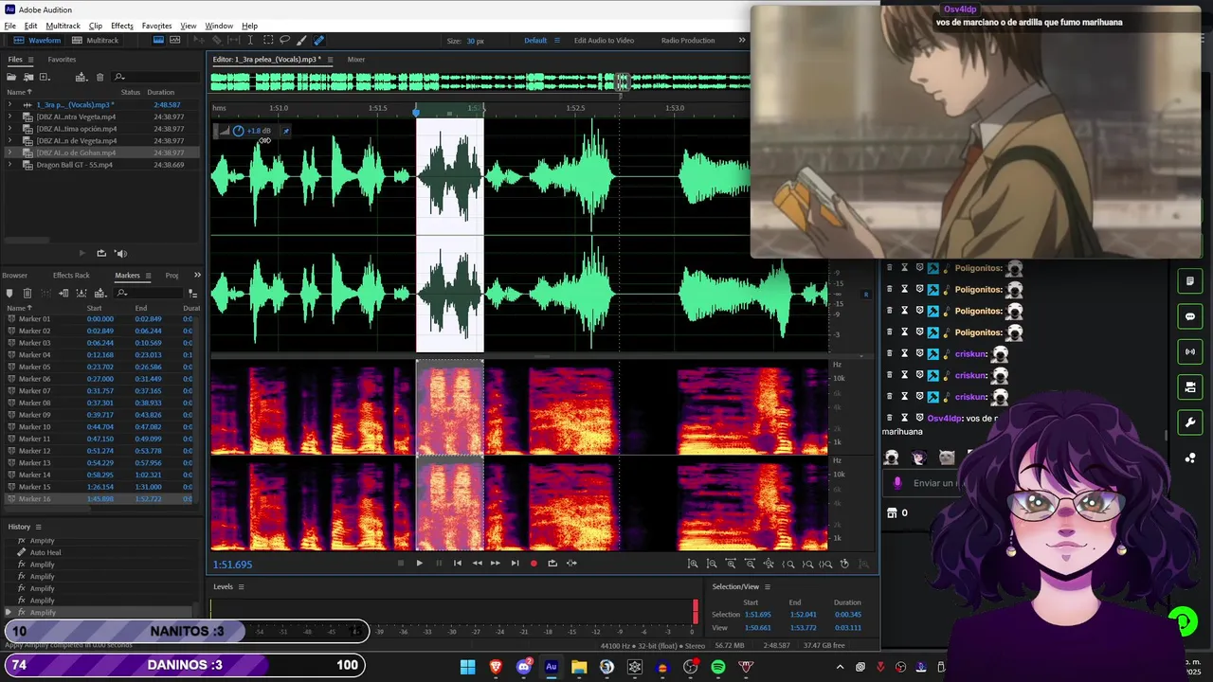Toggle the Loop Playback button
Image resolution: width=1213 pixels, height=682 pixels.
click(552, 564)
